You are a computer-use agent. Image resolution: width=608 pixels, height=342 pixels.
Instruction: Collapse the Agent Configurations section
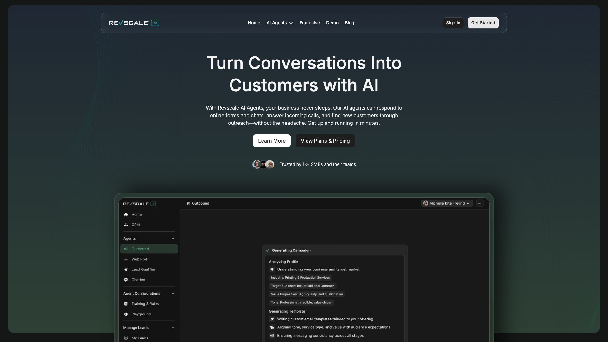click(x=173, y=293)
